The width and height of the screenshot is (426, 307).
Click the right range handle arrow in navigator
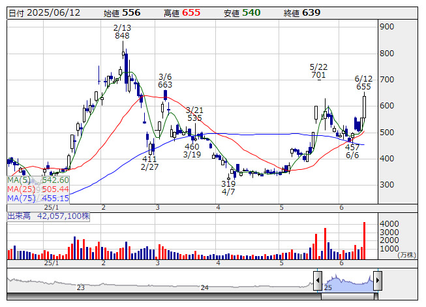tap(378, 281)
